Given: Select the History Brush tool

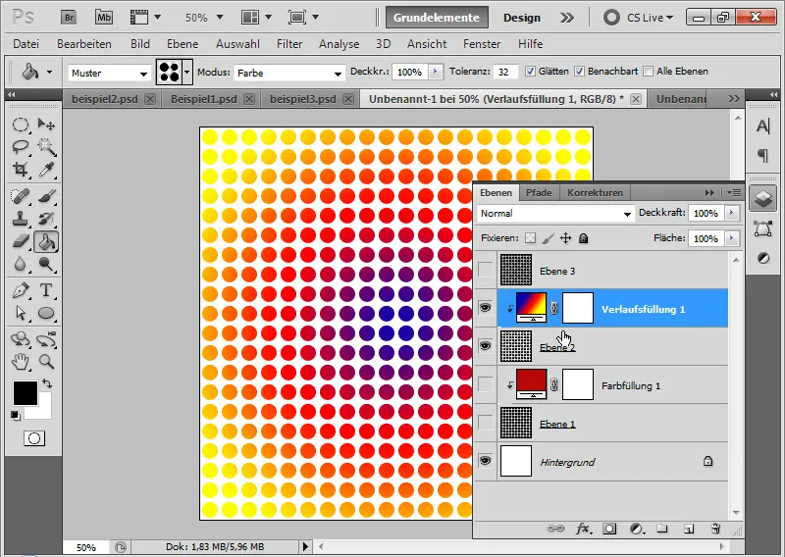Looking at the screenshot, I should coord(46,219).
